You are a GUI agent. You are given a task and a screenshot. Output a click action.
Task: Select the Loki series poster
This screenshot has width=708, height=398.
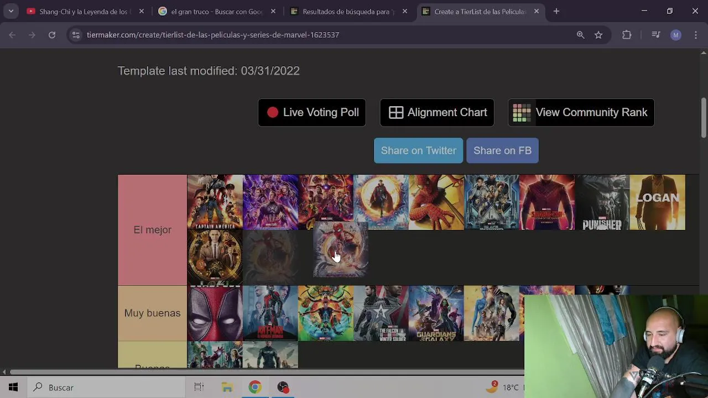click(215, 258)
